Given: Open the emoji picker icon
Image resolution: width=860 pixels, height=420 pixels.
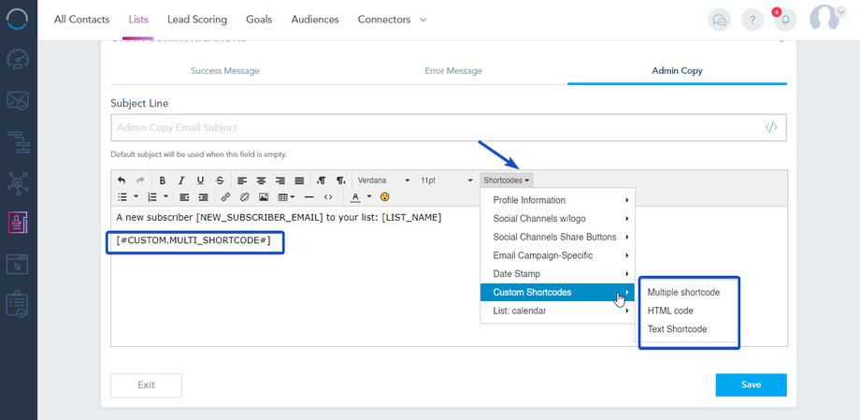Looking at the screenshot, I should click(384, 197).
